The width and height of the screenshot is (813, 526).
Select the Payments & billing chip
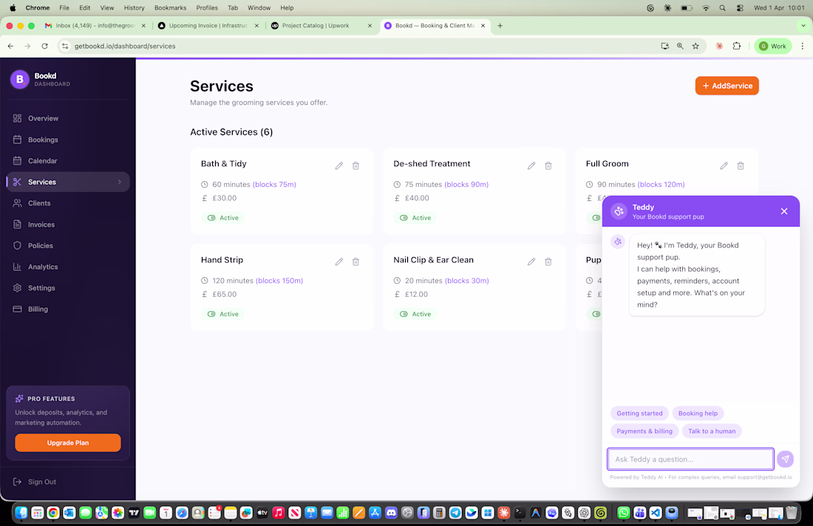(x=644, y=431)
